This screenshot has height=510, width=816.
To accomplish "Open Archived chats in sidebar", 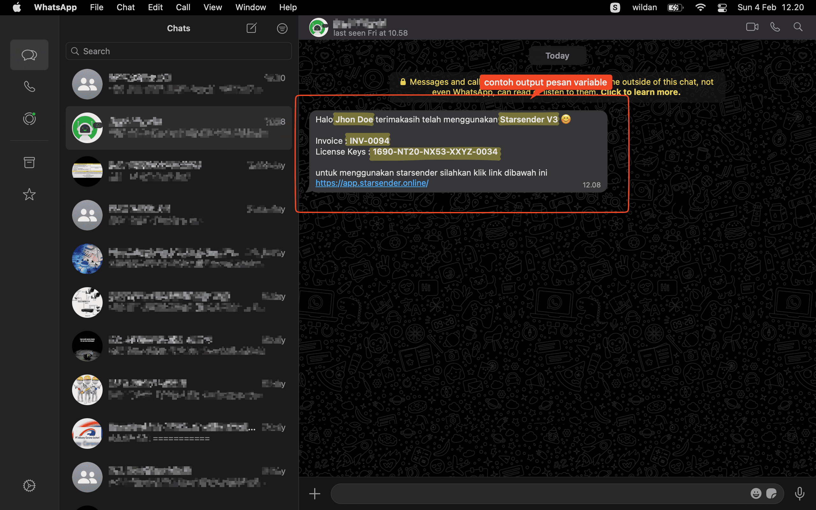I will (29, 162).
